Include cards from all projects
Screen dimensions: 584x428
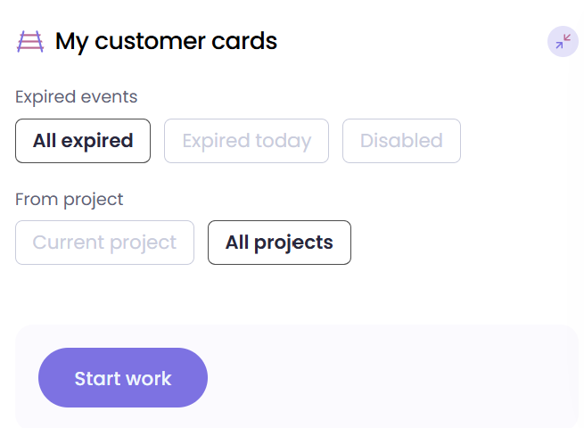[279, 243]
